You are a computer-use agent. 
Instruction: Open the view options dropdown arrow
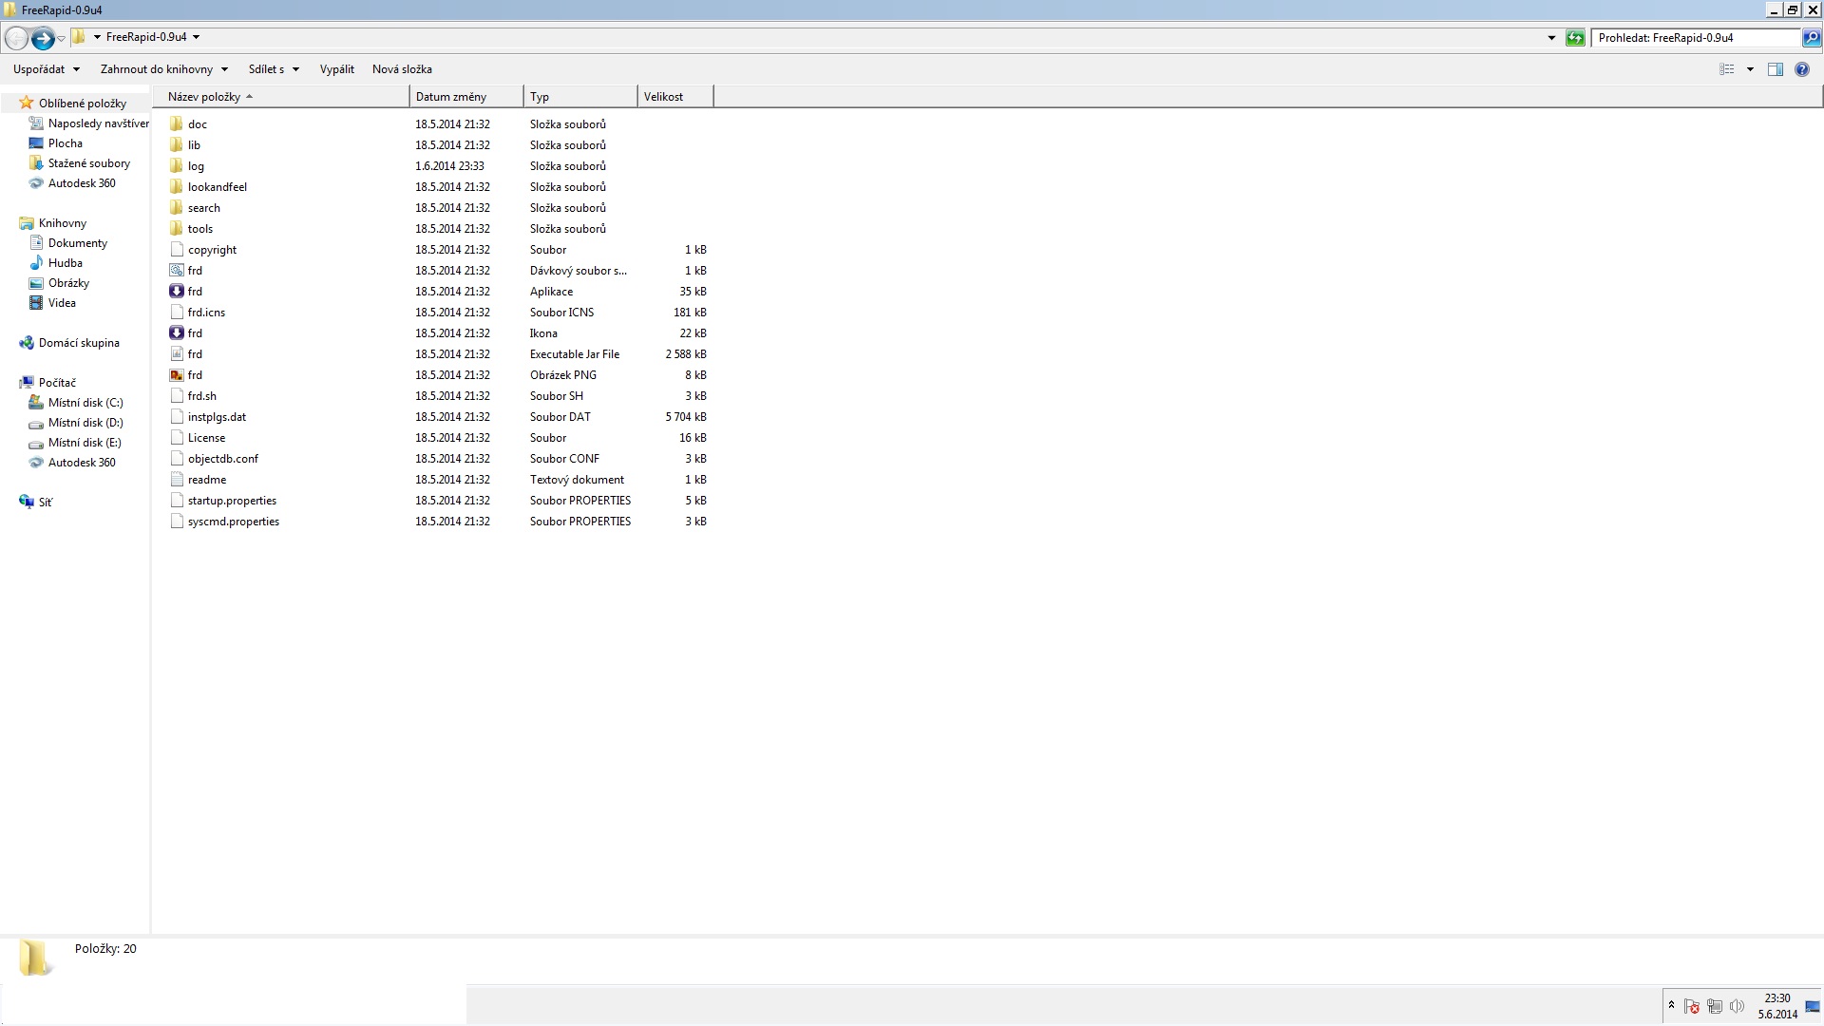click(x=1750, y=69)
